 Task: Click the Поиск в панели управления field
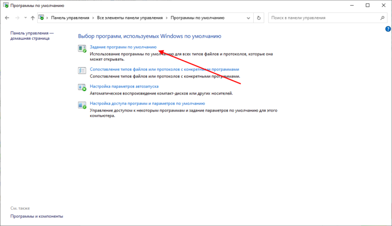pyautogui.click(x=323, y=18)
